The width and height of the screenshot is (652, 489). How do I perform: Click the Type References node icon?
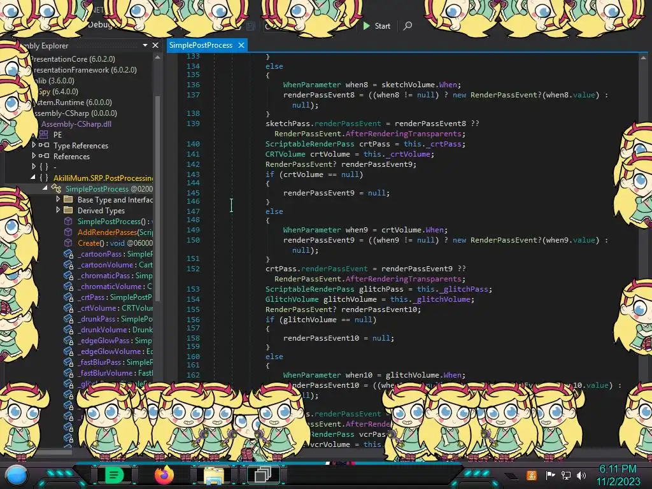click(x=44, y=145)
